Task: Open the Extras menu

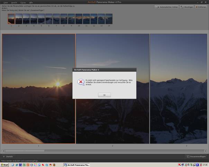Action: (23, 2)
